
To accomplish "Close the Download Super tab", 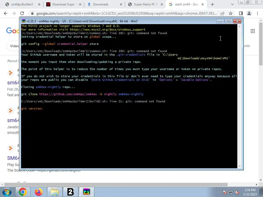I will pyautogui.click(x=80, y=5).
